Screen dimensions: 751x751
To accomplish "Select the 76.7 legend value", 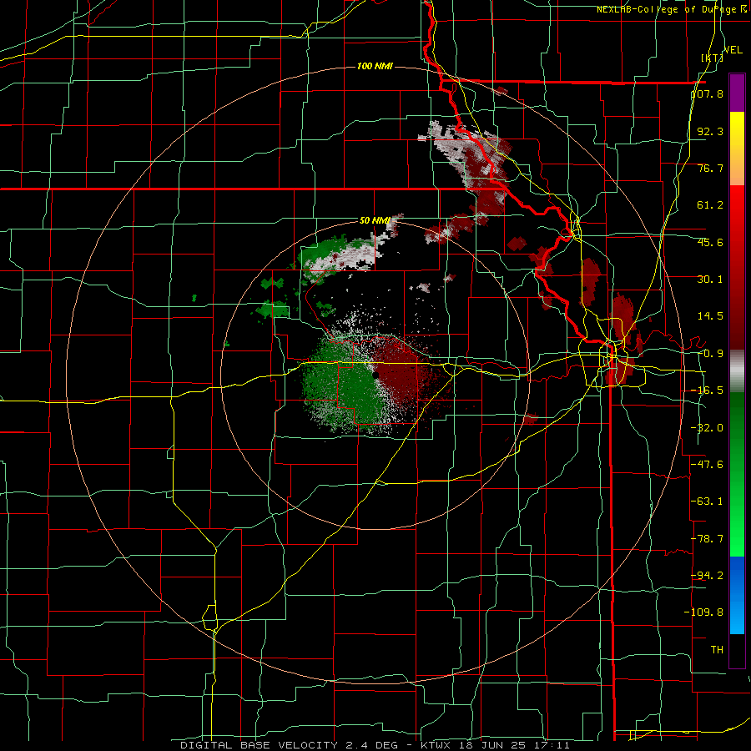I will click(710, 168).
